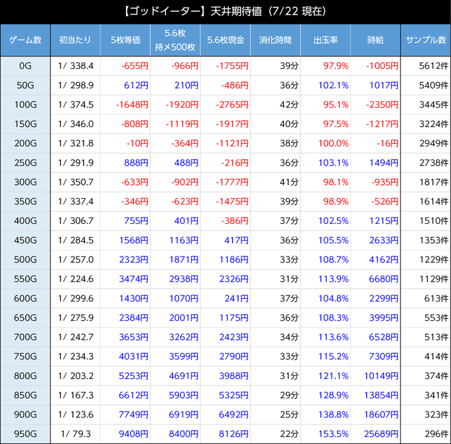Click the 5612件 sample count cell

(x=425, y=66)
